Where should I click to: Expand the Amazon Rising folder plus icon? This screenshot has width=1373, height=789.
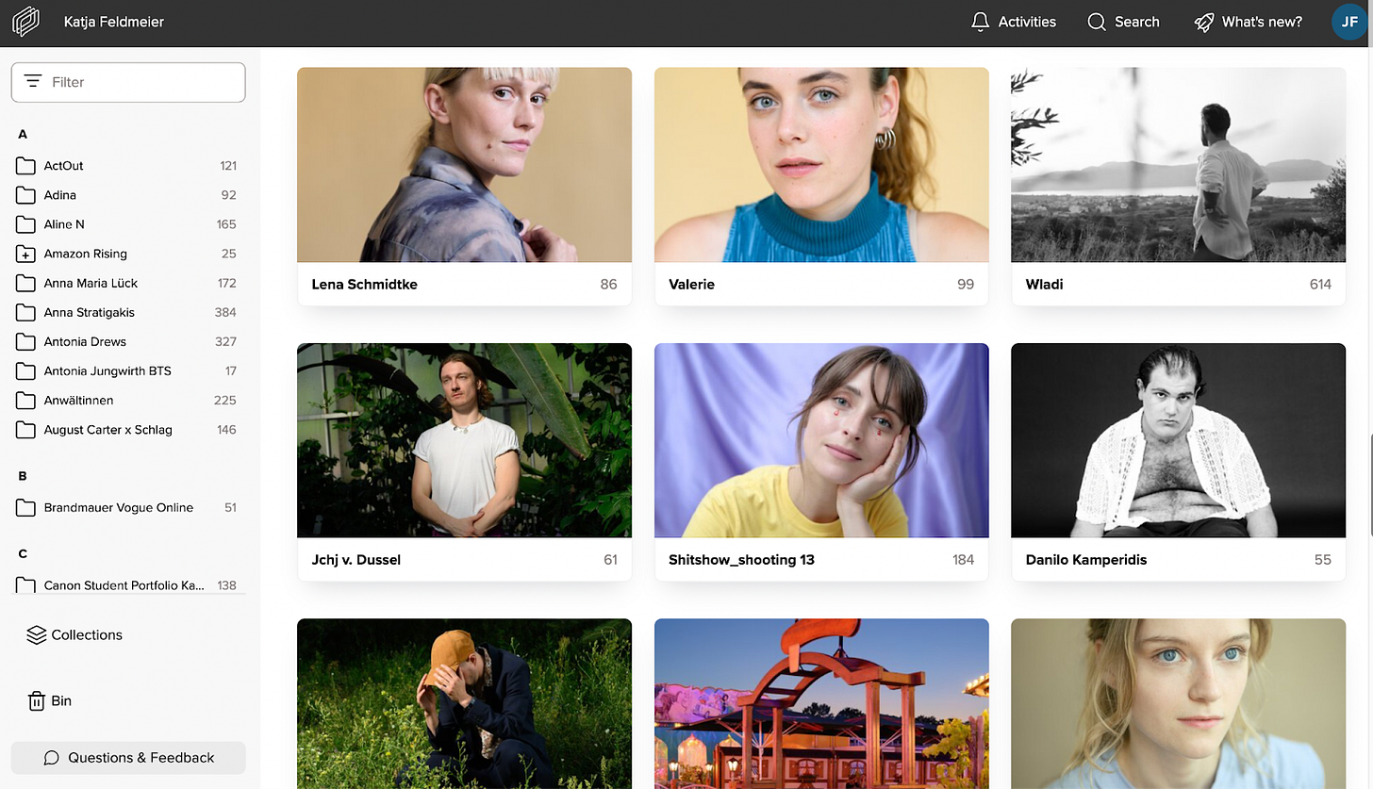pos(25,254)
